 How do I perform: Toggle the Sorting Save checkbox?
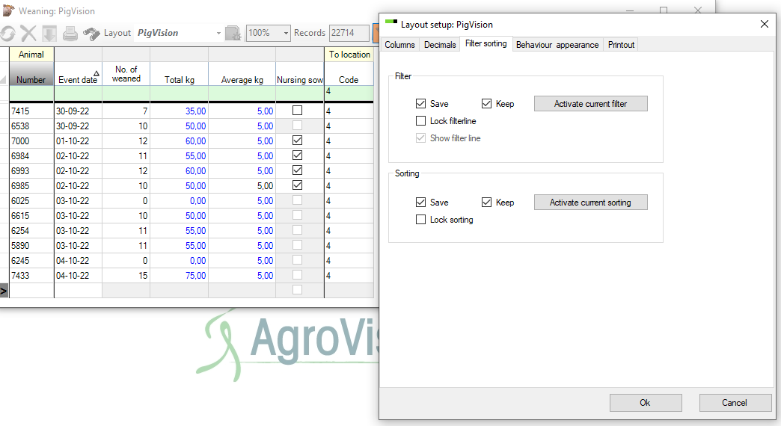coord(421,202)
